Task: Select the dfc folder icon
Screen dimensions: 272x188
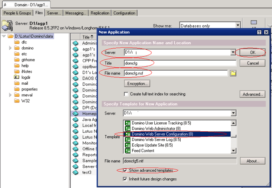Action: 17,42
